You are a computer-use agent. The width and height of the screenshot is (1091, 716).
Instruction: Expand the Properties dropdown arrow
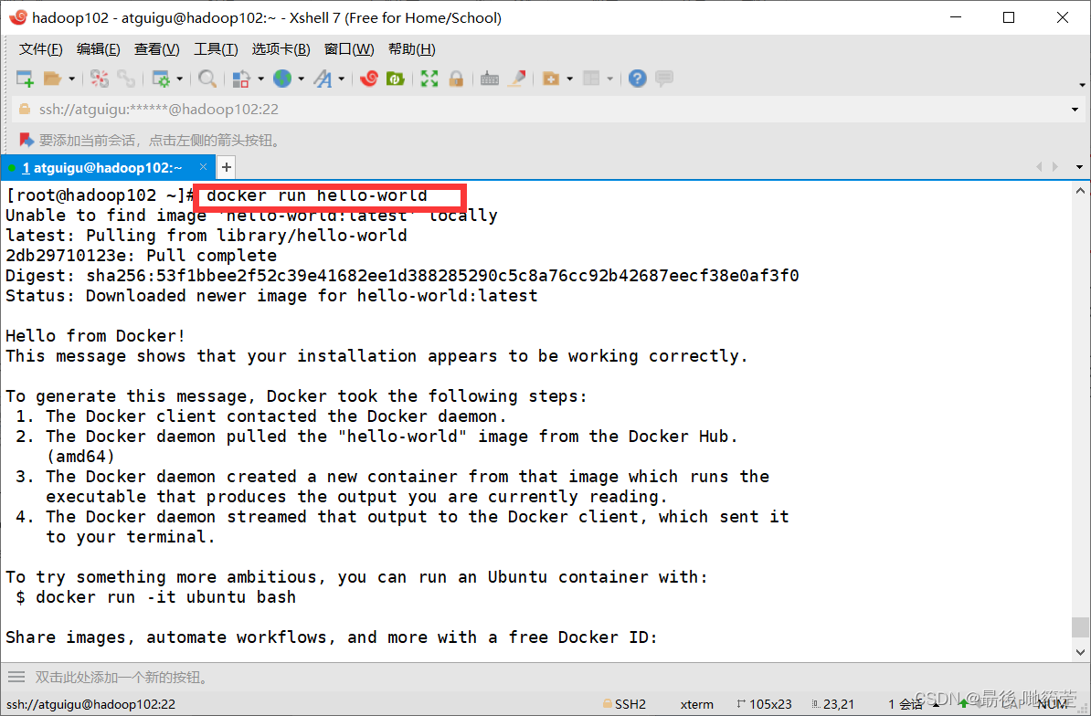[179, 79]
